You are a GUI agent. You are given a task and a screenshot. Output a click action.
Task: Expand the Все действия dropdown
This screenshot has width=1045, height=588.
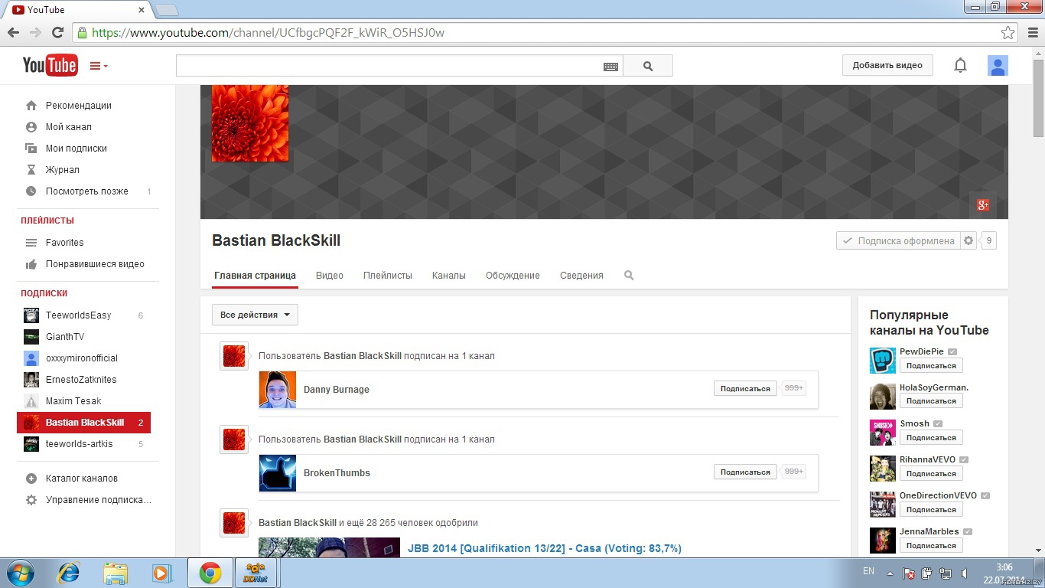[x=255, y=315]
